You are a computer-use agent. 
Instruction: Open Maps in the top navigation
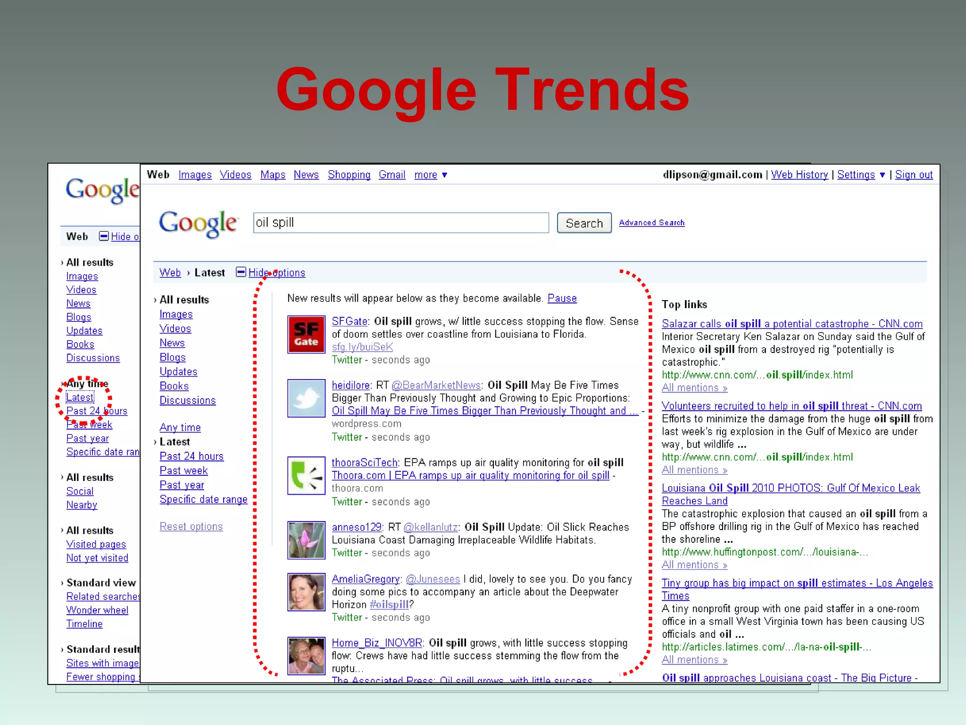pyautogui.click(x=273, y=175)
